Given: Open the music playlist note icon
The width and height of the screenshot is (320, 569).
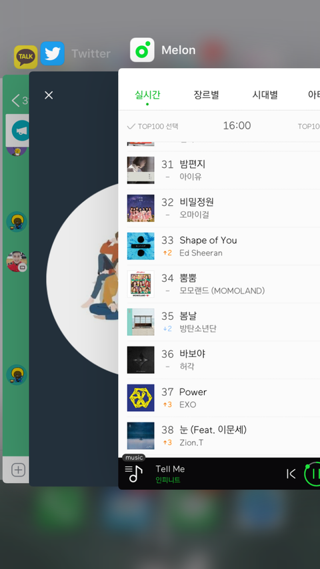Looking at the screenshot, I should coord(133,474).
